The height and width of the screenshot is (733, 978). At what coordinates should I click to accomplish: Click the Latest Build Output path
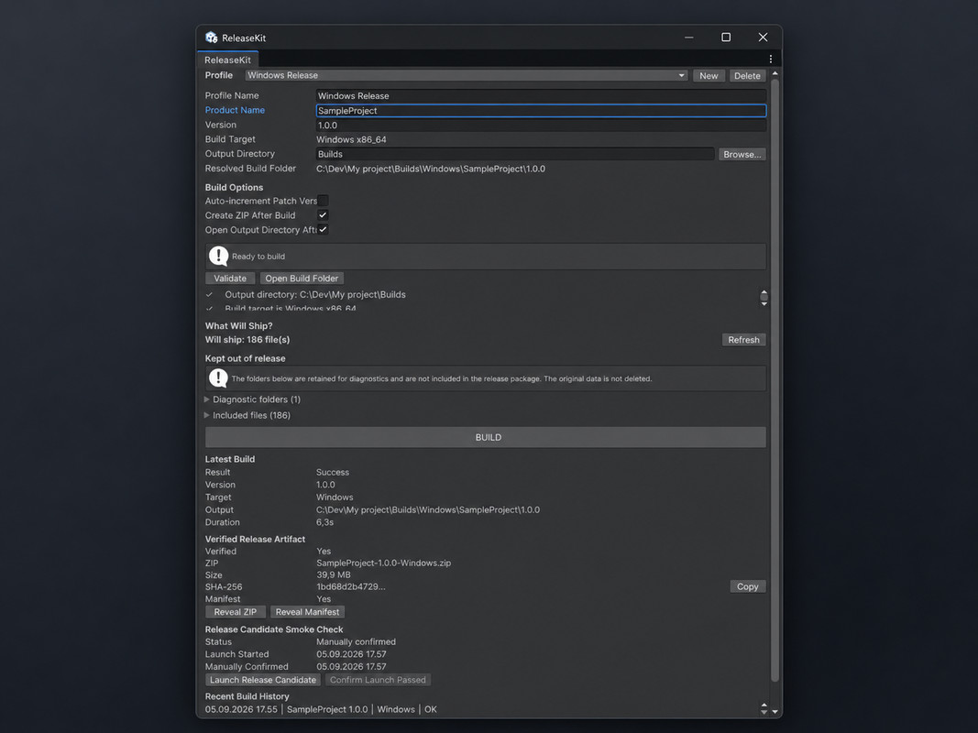pos(428,509)
